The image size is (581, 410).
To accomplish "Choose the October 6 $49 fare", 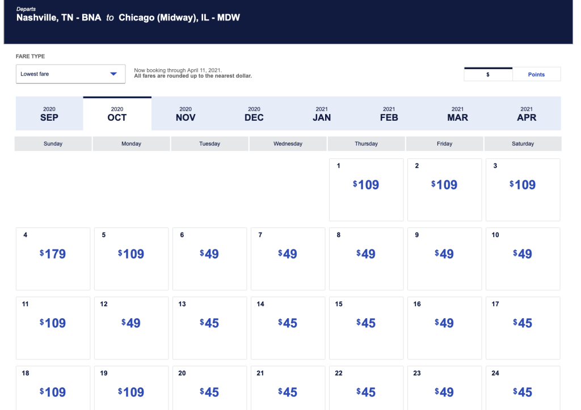I will pos(209,259).
